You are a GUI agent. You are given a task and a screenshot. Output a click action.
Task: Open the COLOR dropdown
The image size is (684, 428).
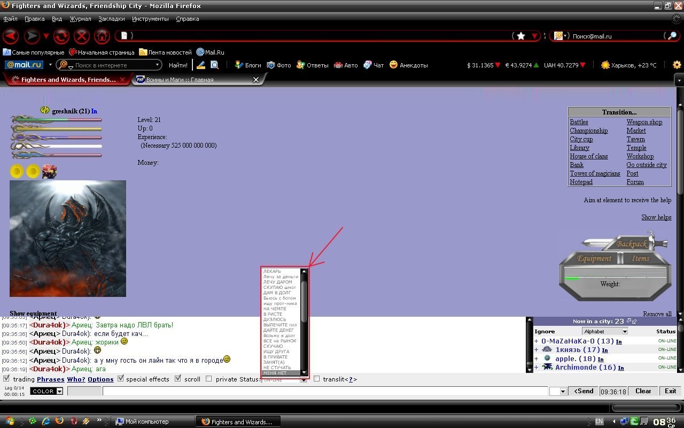[46, 391]
